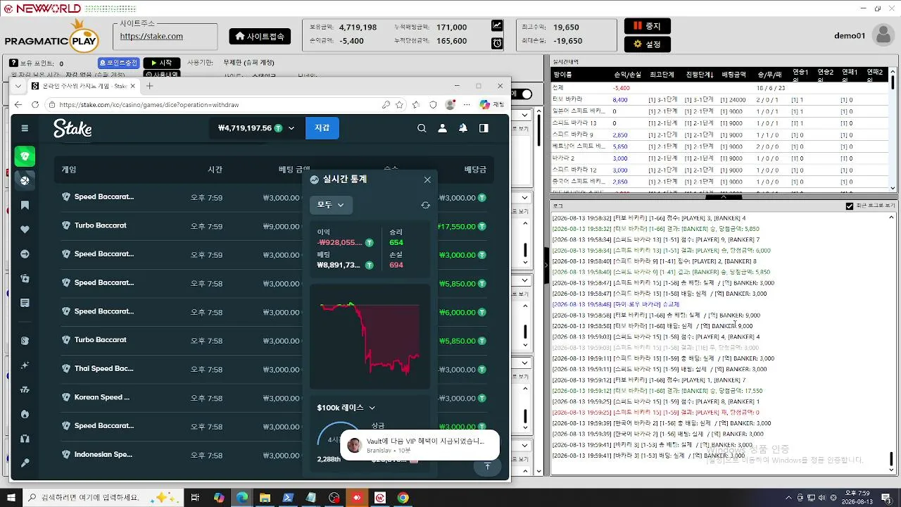This screenshot has height=507, width=901.
Task: Bookmark this page with the star icon
Action: click(400, 105)
